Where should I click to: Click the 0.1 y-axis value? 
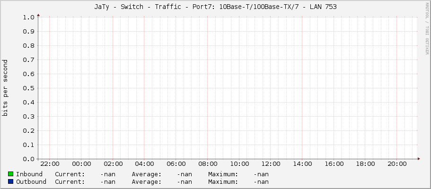click(29, 145)
